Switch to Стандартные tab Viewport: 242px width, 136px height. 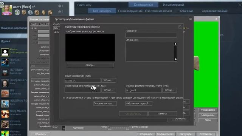(x=143, y=5)
